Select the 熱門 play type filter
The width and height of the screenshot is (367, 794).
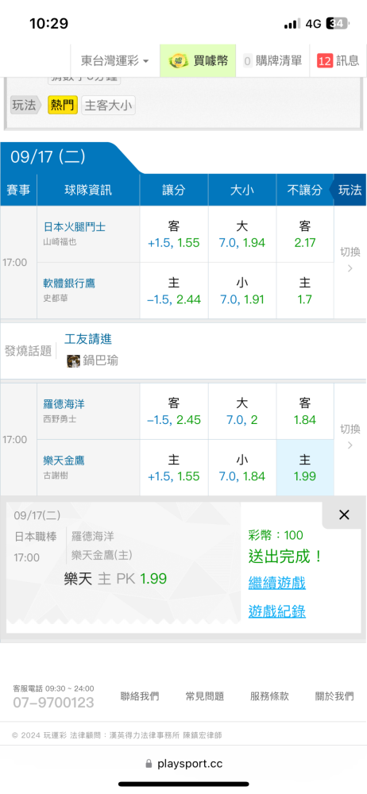pos(63,106)
